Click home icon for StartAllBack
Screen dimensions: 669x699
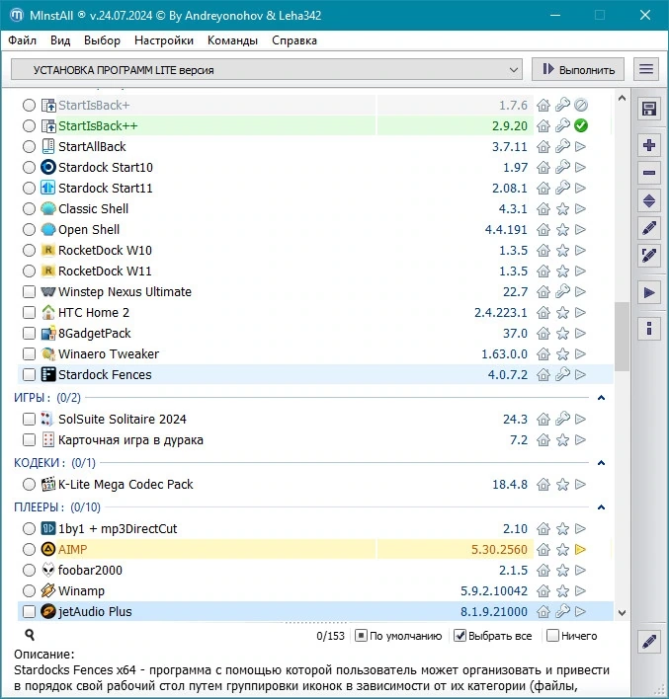click(544, 147)
